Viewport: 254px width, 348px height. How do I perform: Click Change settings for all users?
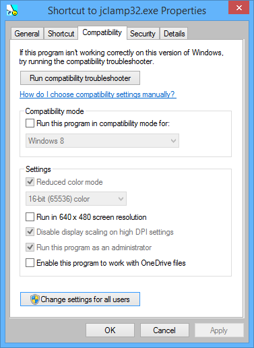point(80,299)
